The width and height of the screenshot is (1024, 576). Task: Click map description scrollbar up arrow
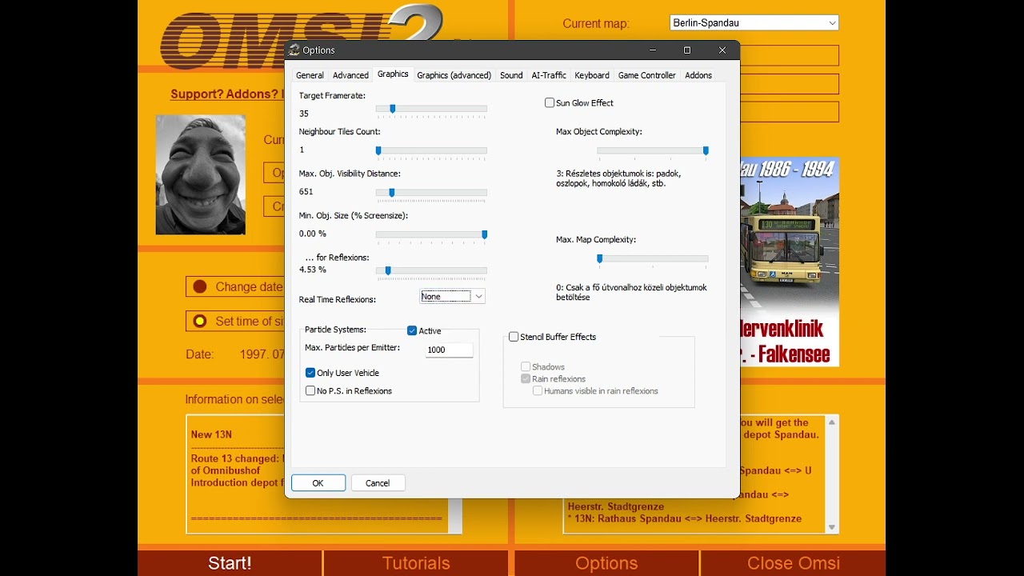[x=832, y=422]
